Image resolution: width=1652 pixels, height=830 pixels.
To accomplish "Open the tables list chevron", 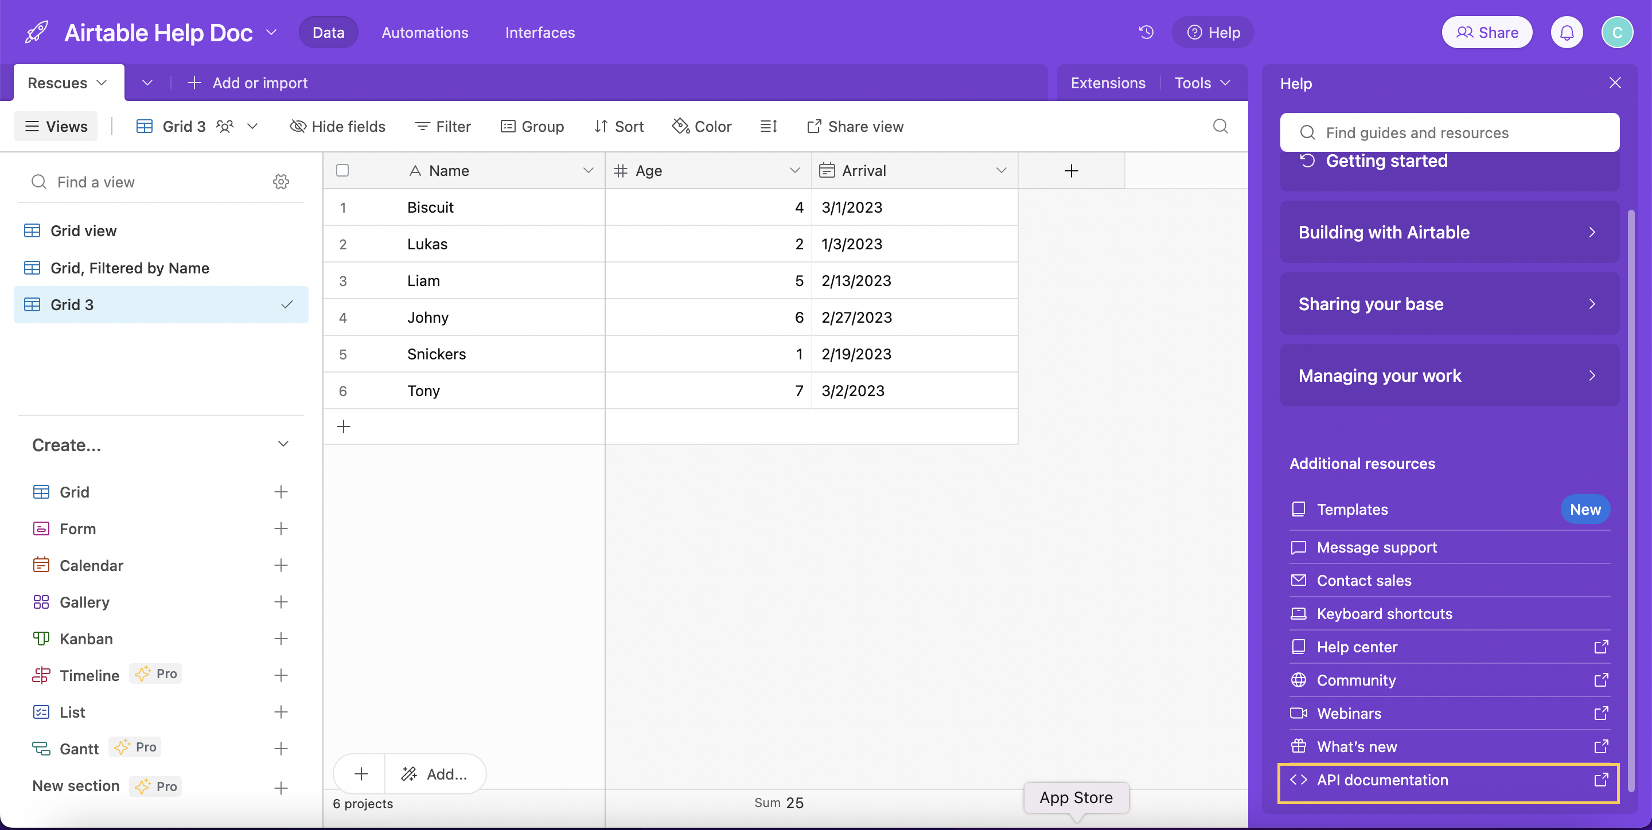I will tap(147, 83).
